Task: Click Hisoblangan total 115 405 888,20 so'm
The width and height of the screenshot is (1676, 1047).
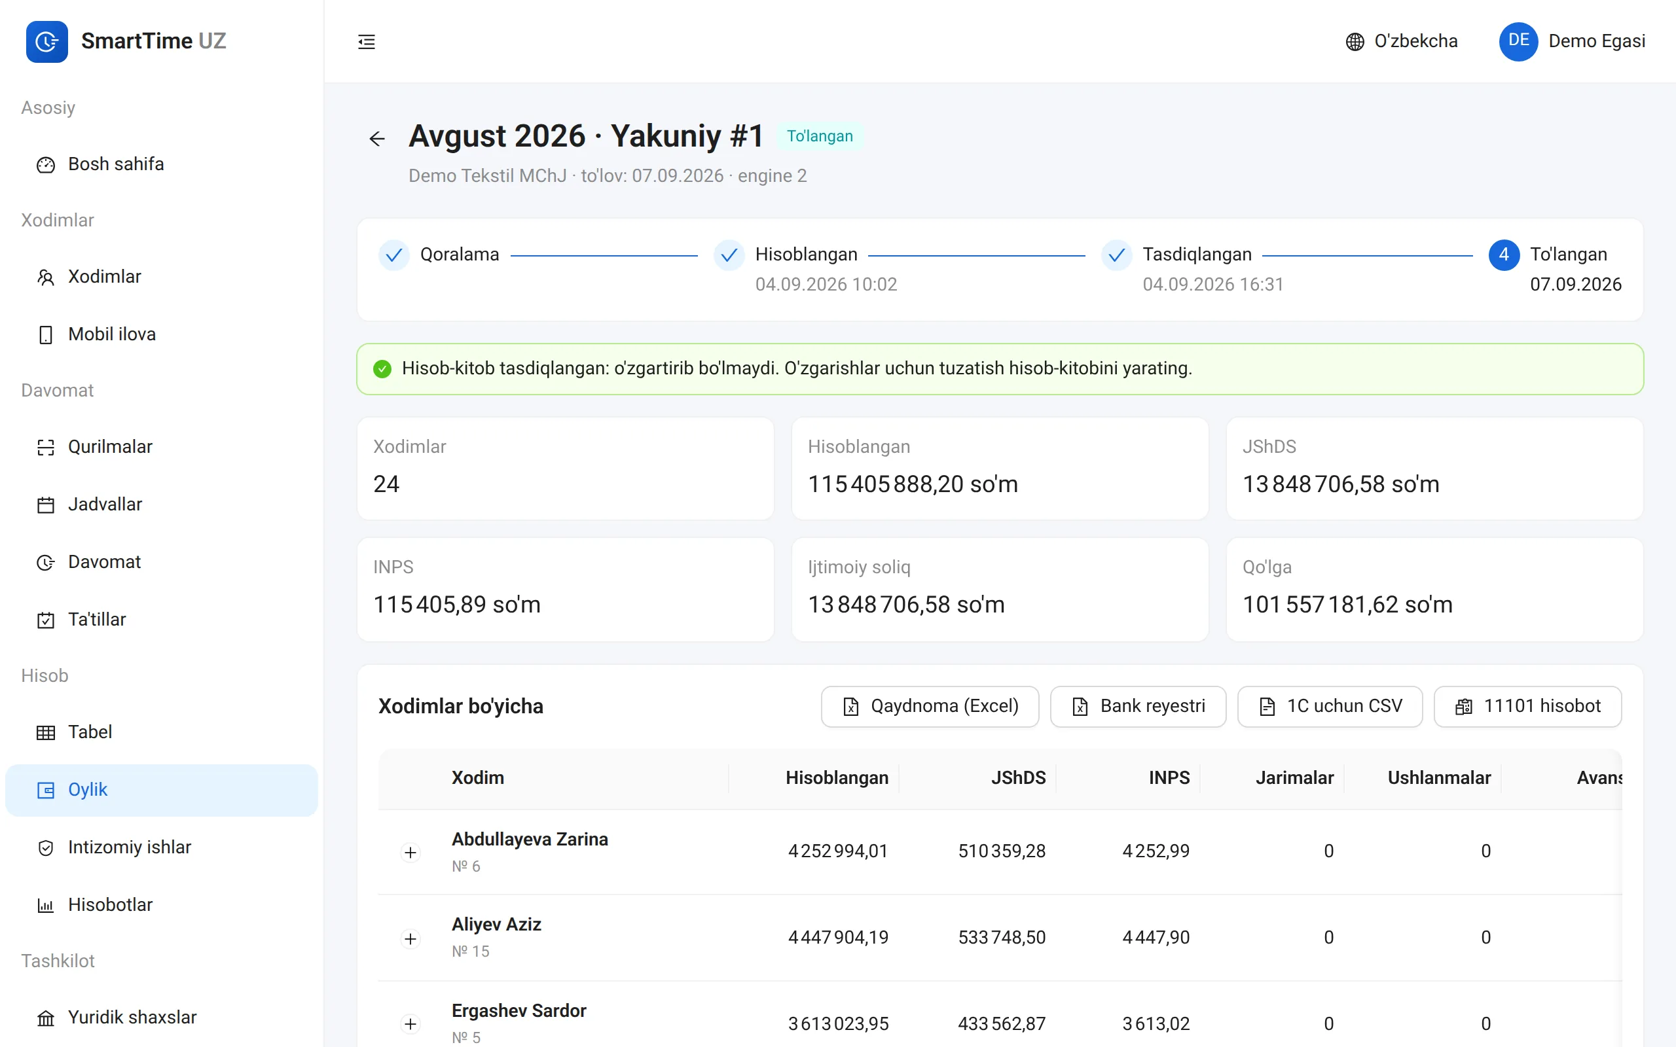Action: point(913,484)
